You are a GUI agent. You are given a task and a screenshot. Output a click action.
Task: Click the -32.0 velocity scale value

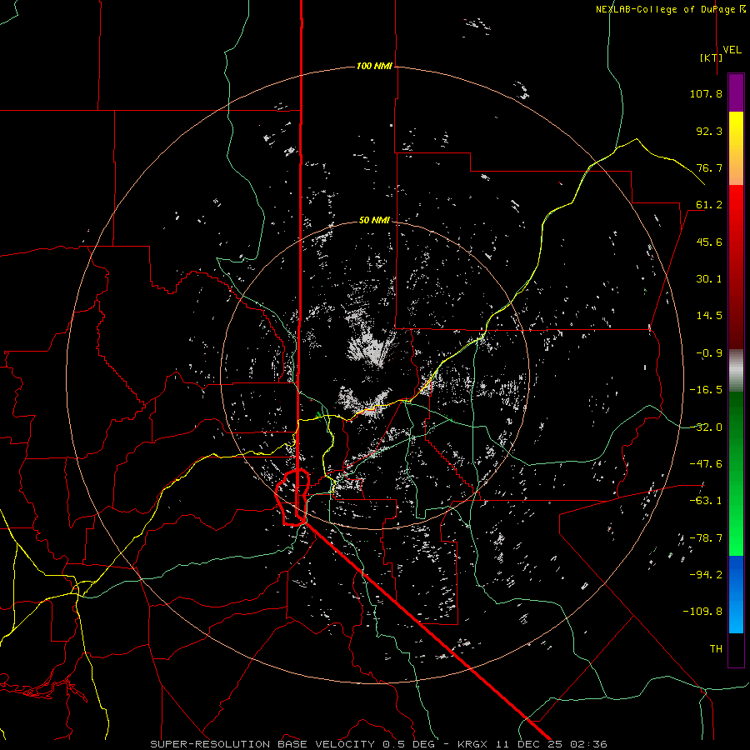click(706, 427)
